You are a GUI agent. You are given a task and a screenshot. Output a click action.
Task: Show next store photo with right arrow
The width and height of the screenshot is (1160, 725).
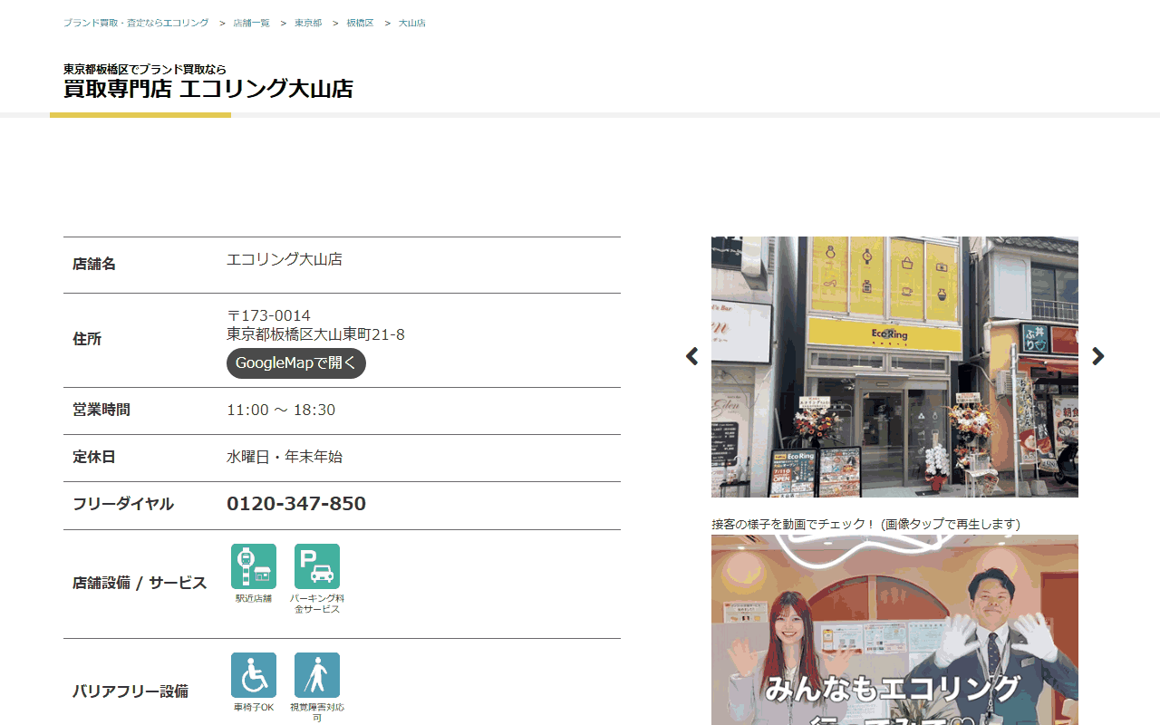pos(1098,356)
